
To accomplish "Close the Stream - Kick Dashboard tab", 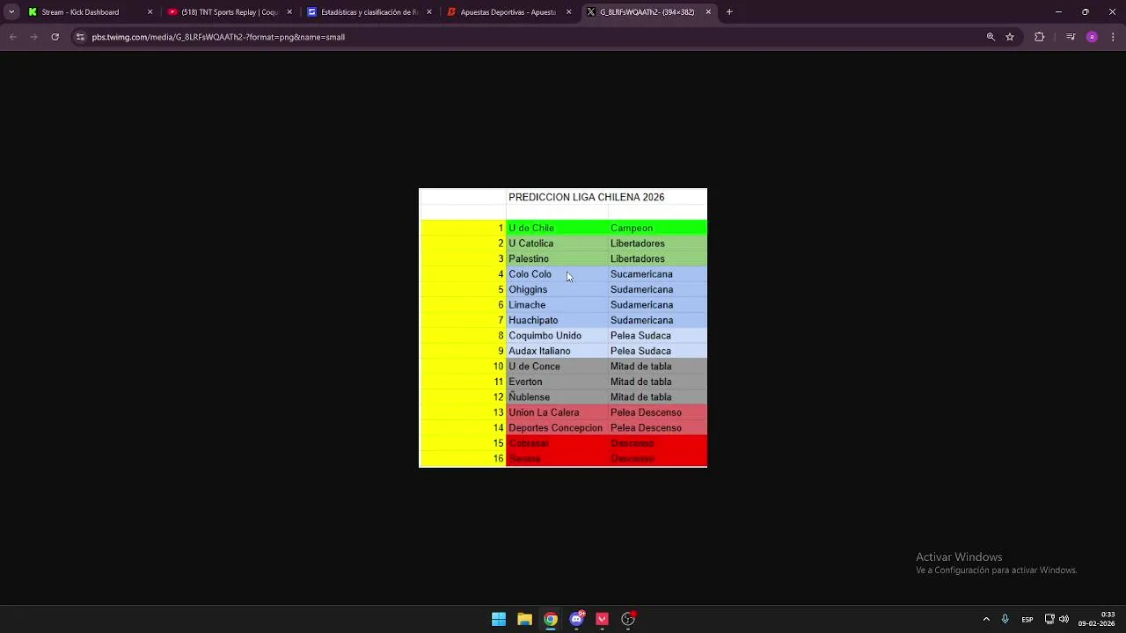I will point(150,12).
